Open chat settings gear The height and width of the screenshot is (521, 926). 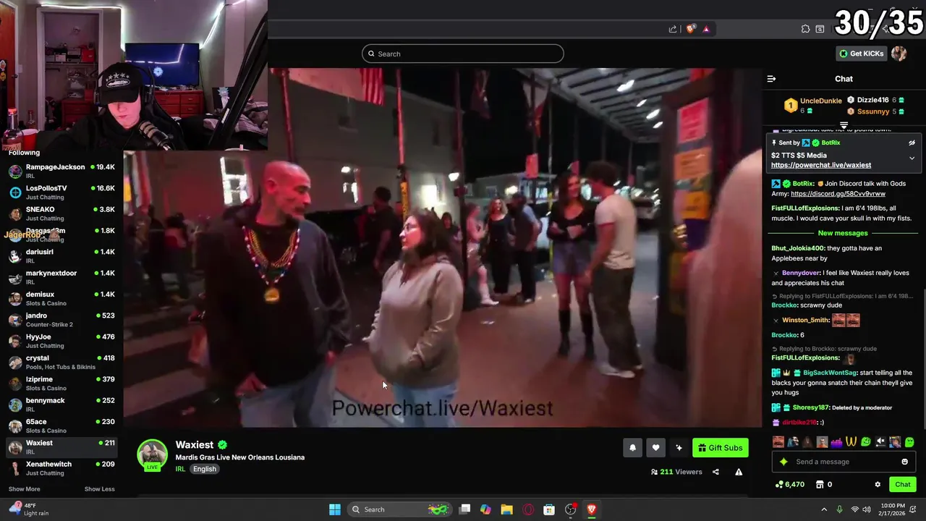click(878, 485)
